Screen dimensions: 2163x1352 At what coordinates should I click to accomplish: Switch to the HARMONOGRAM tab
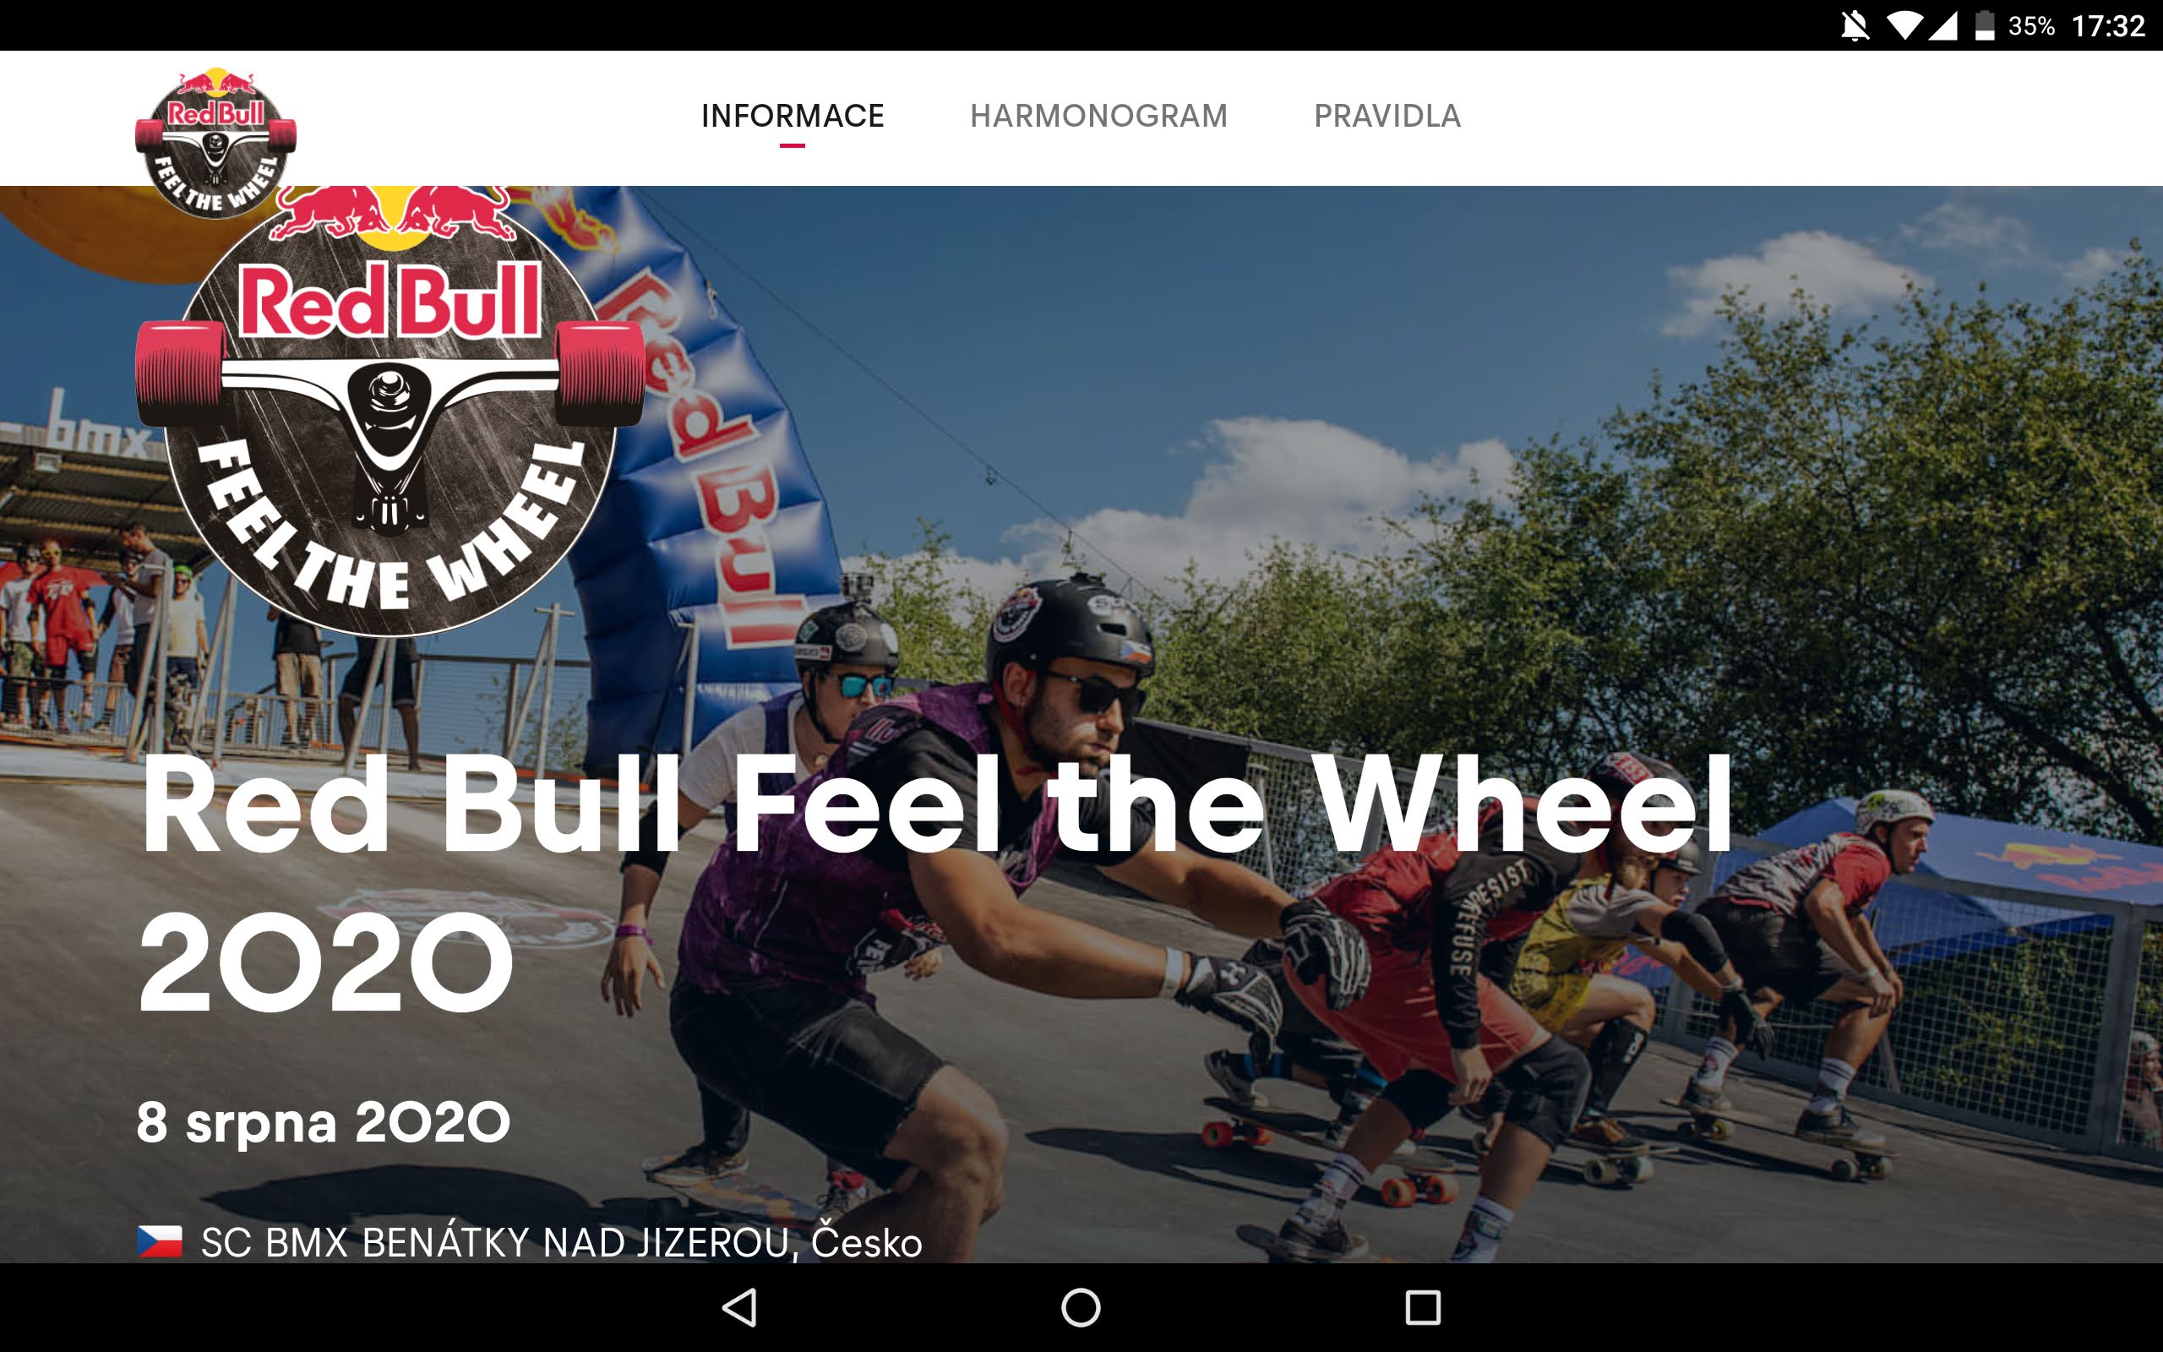(1098, 117)
